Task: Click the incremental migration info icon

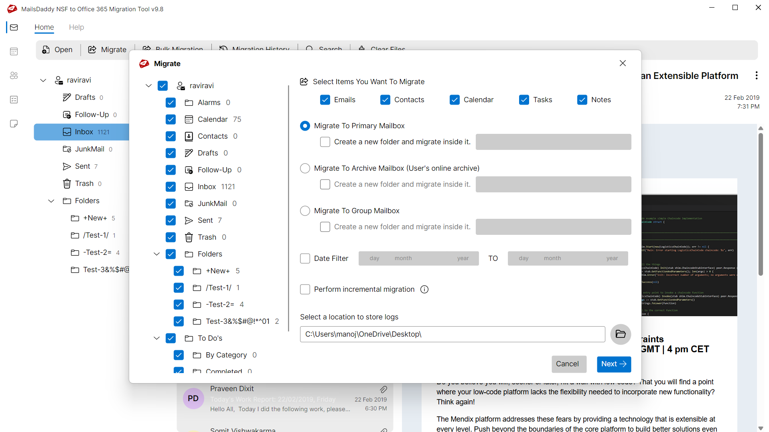Action: pyautogui.click(x=424, y=289)
